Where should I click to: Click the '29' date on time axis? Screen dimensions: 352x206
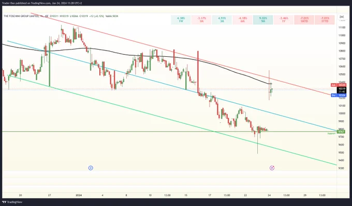[x=305, y=195]
